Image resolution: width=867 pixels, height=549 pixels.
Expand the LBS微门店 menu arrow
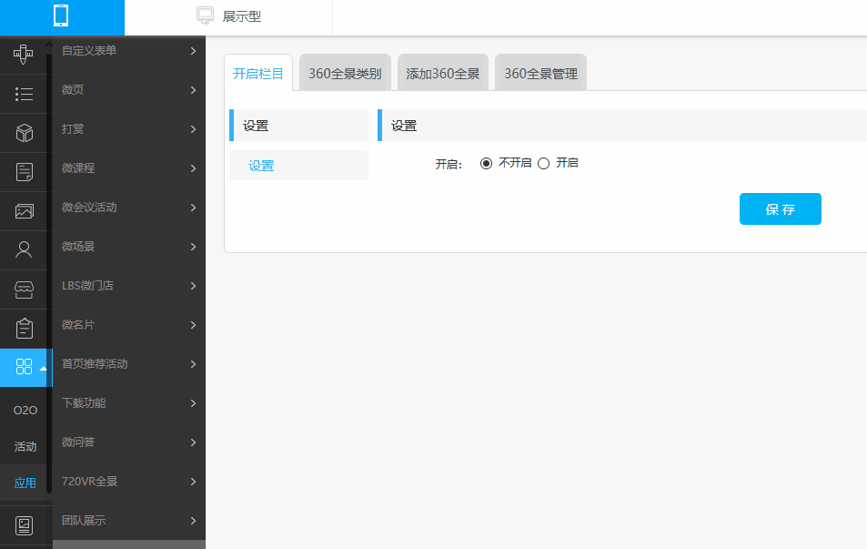193,286
